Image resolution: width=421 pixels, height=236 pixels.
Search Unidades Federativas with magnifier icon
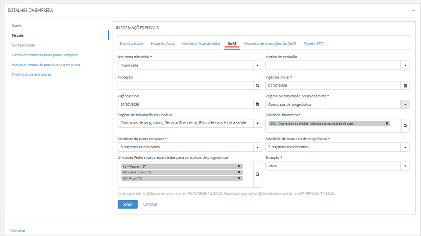(257, 175)
